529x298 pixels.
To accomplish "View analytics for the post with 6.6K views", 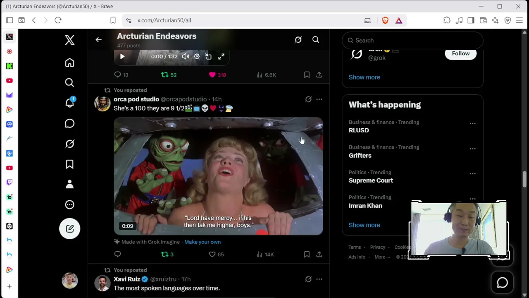I will pos(266,75).
